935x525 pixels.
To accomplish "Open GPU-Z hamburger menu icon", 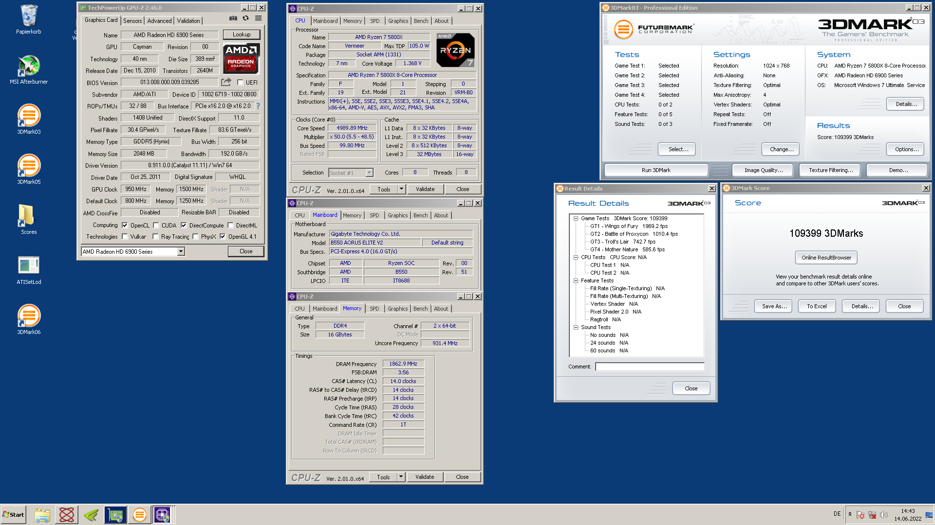I will coord(259,18).
